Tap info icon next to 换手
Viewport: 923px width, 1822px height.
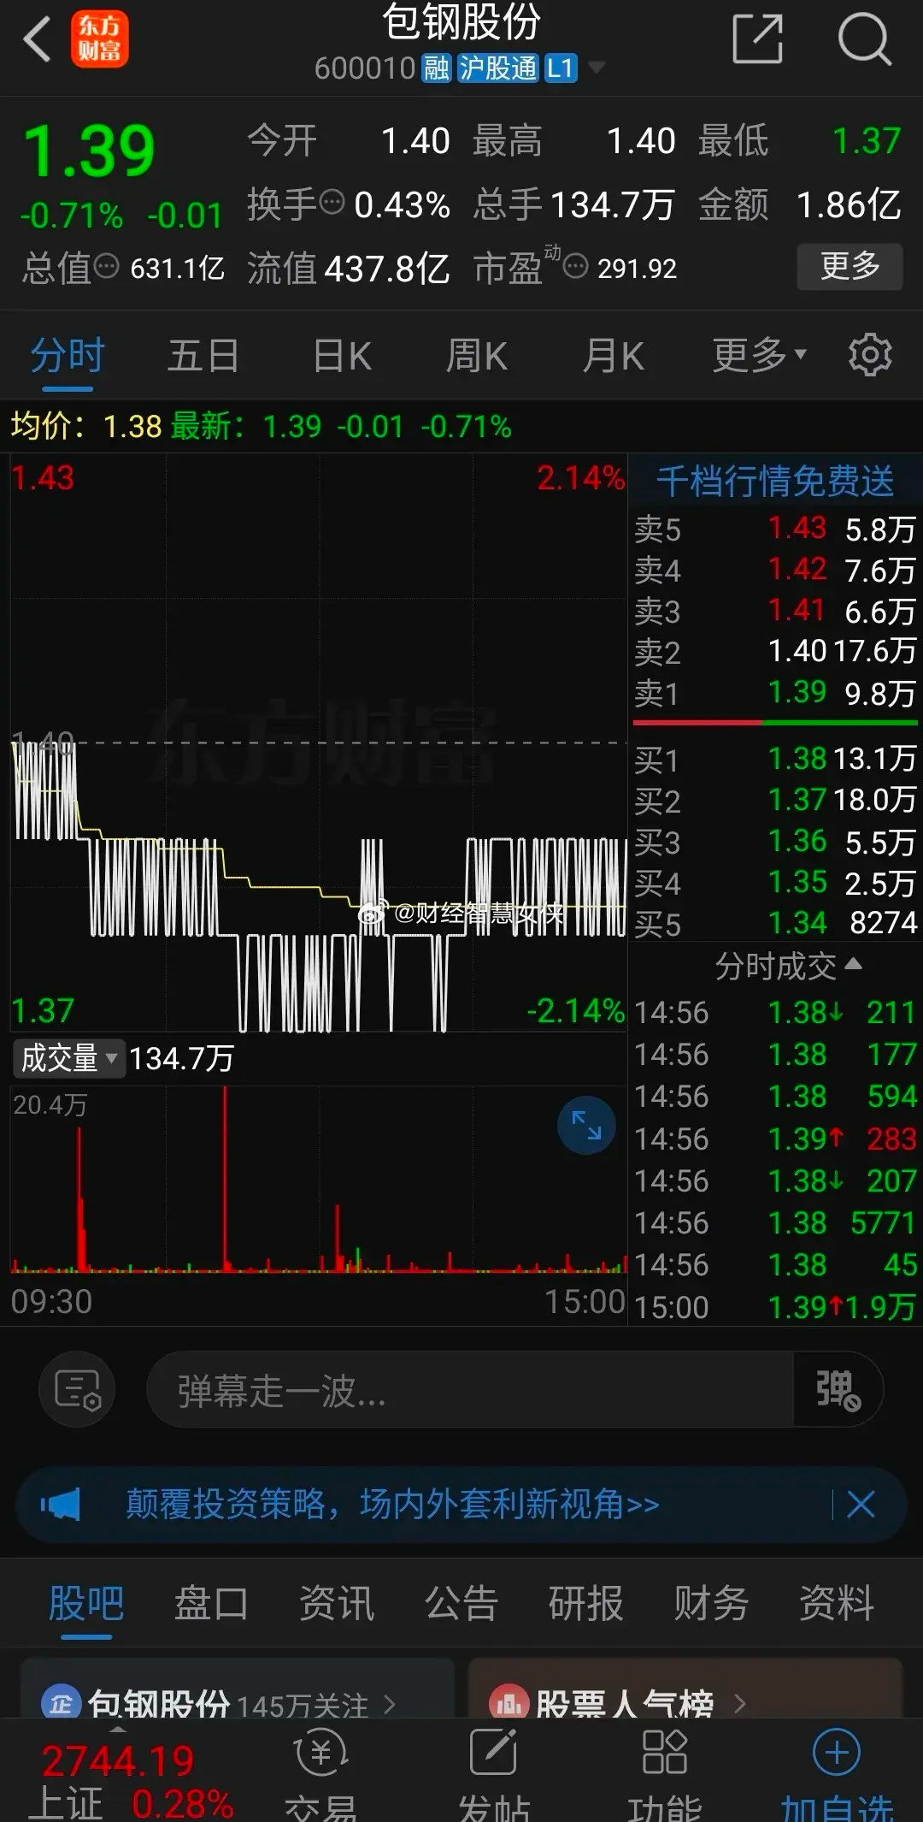click(332, 203)
